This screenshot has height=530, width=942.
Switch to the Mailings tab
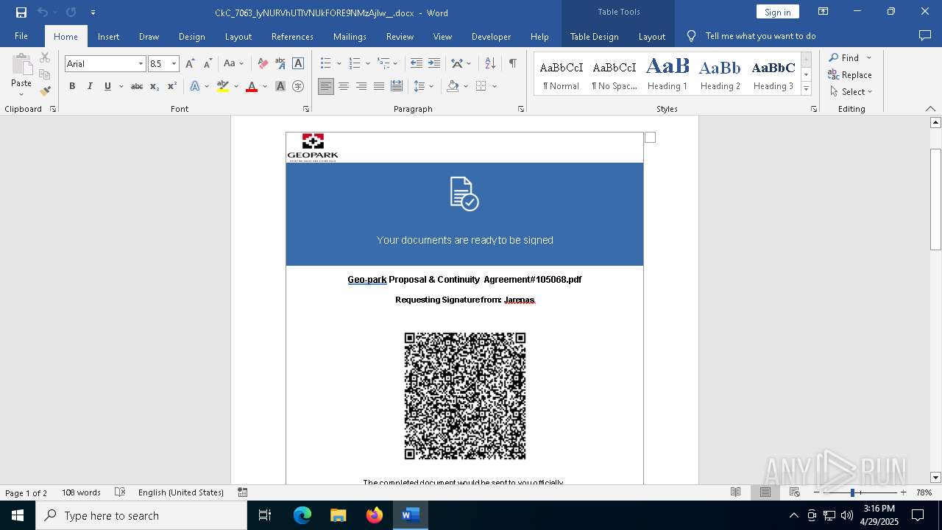(x=350, y=36)
